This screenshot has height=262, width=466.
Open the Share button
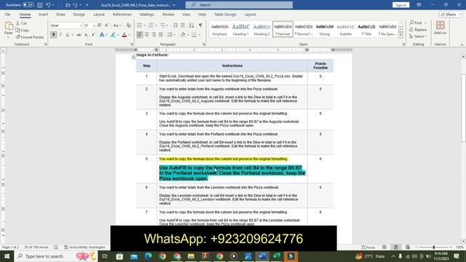(451, 15)
